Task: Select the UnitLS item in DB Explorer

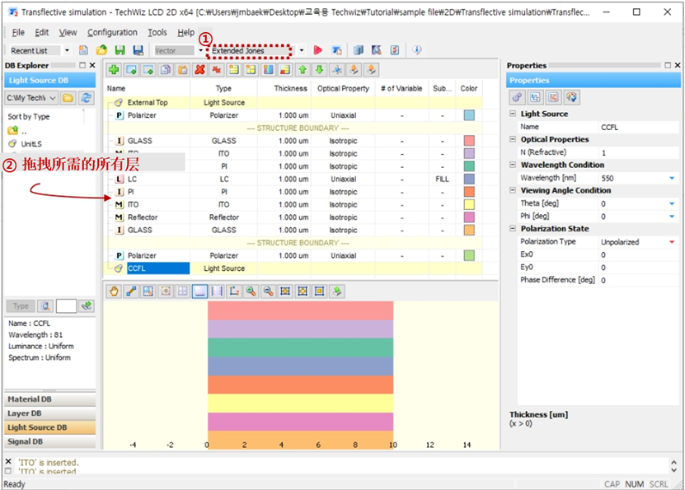Action: coord(31,144)
